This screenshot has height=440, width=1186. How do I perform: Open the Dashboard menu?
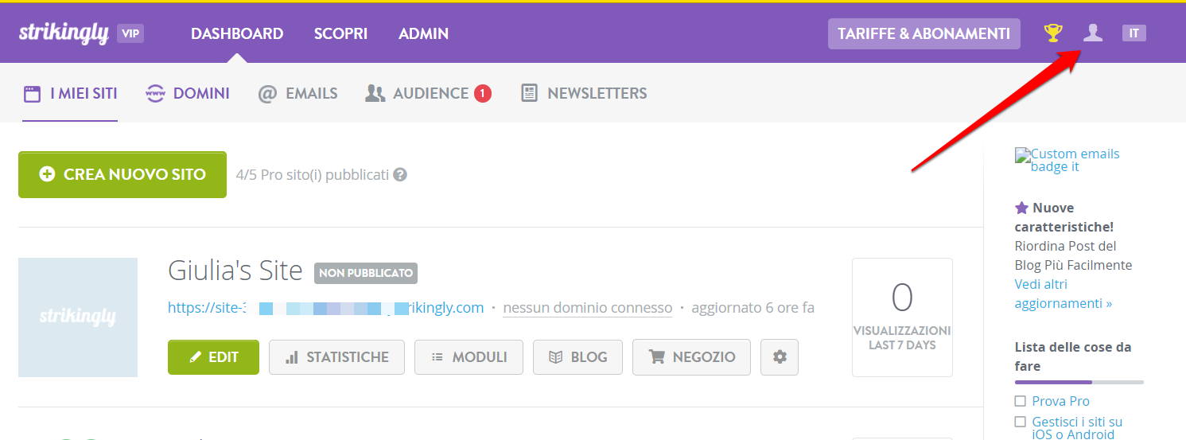tap(237, 33)
